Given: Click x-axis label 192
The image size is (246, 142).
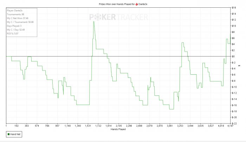Looking at the screenshot, I should [x=17, y=126].
